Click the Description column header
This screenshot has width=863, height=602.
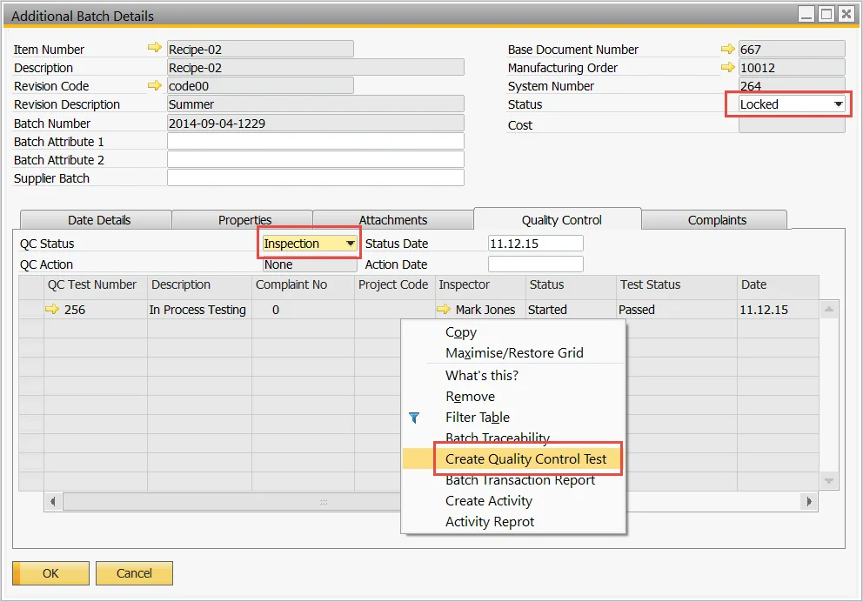pyautogui.click(x=199, y=284)
